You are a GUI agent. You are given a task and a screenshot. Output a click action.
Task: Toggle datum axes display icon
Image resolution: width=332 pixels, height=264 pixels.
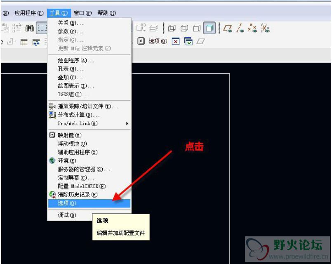click(240, 28)
